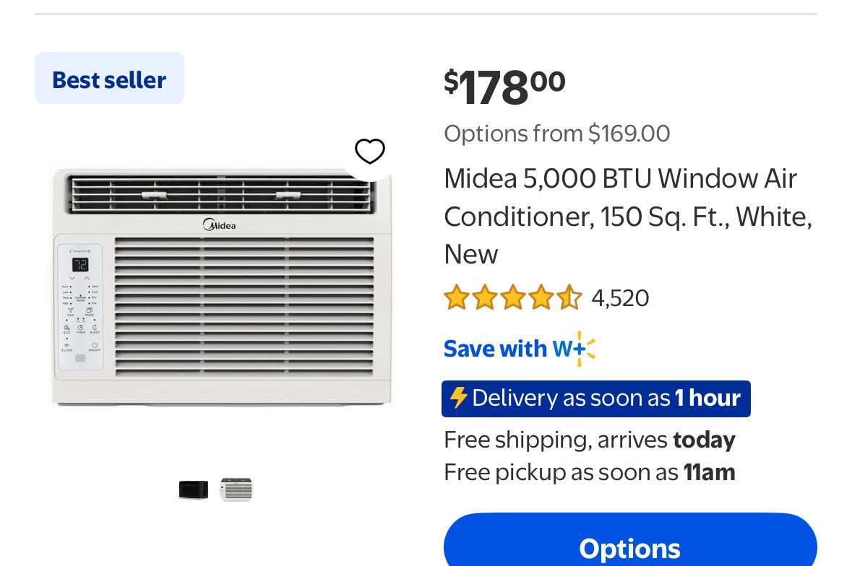This screenshot has width=852, height=566.
Task: Click the first gold rating star
Action: pyautogui.click(x=457, y=297)
